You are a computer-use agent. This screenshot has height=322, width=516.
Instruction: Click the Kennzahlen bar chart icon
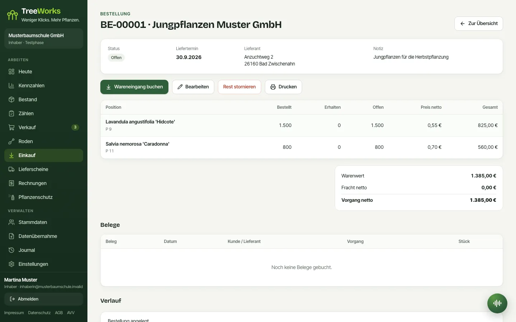pyautogui.click(x=11, y=86)
